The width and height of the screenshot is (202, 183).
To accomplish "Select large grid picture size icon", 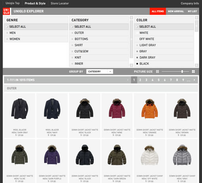I will [x=193, y=72].
